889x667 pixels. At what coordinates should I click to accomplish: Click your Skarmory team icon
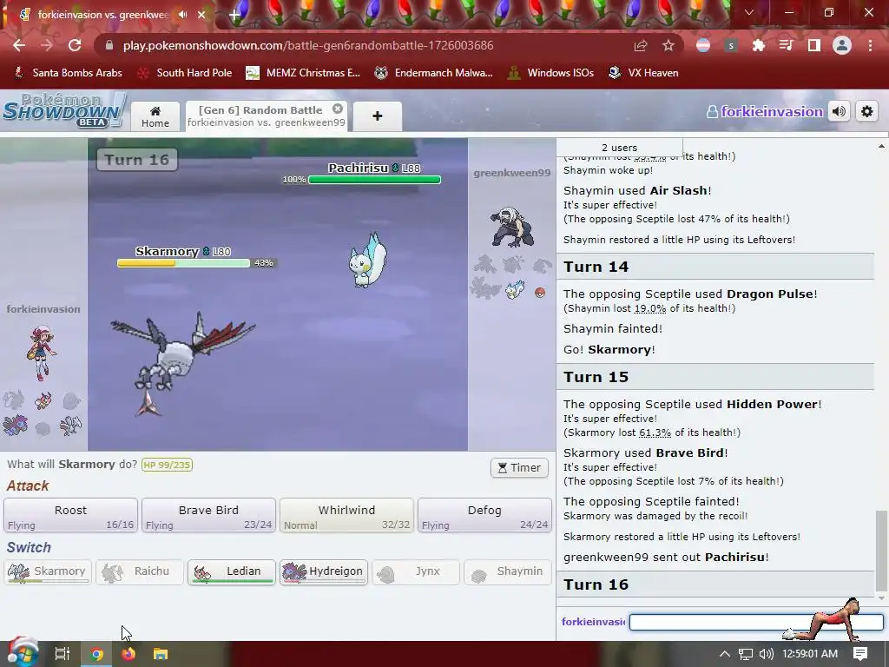(x=70, y=426)
